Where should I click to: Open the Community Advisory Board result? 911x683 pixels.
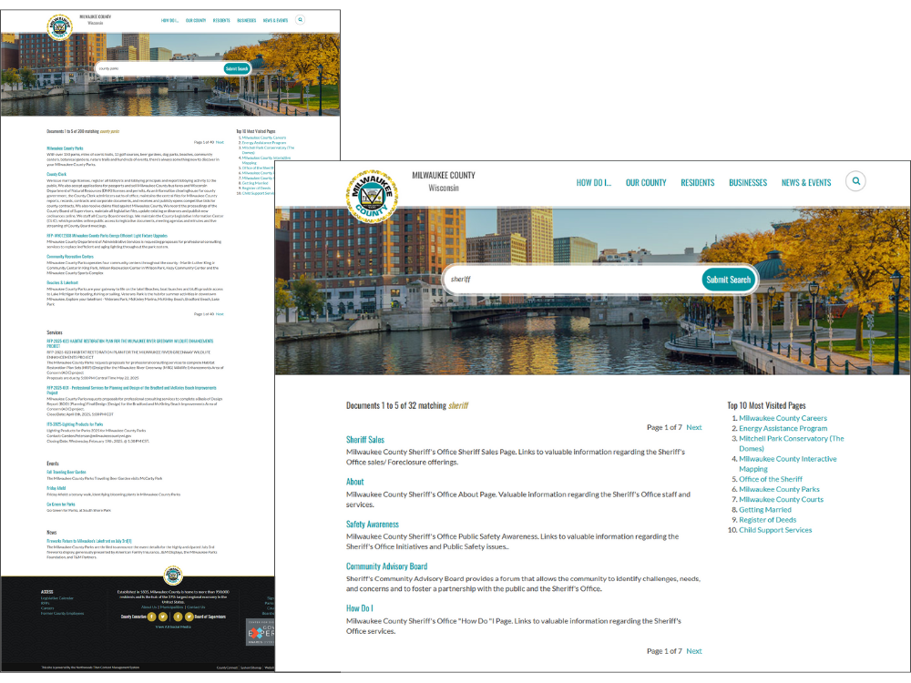pyautogui.click(x=385, y=565)
